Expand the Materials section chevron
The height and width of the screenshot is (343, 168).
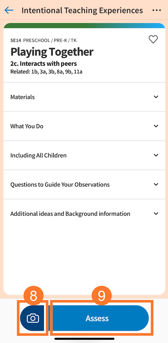(x=156, y=97)
